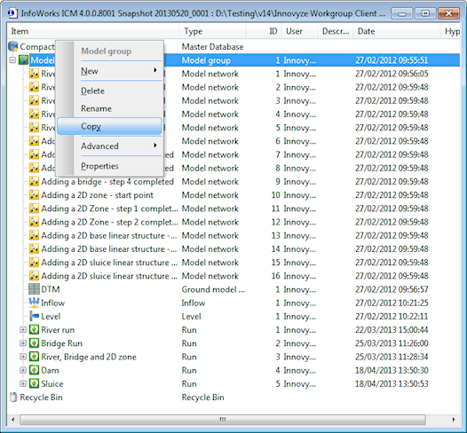Sort by the Descr... column header
This screenshot has height=433, width=467.
[x=336, y=31]
